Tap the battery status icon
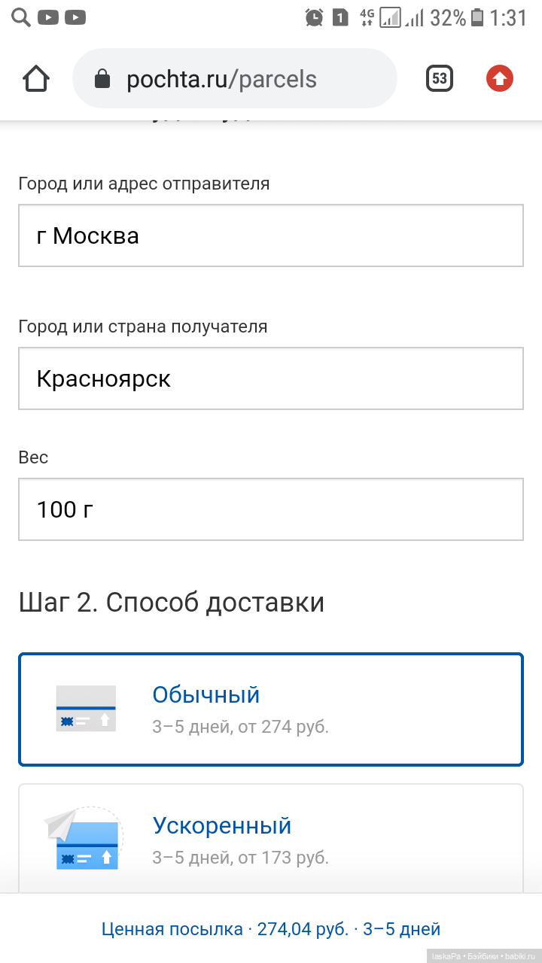 pyautogui.click(x=477, y=17)
